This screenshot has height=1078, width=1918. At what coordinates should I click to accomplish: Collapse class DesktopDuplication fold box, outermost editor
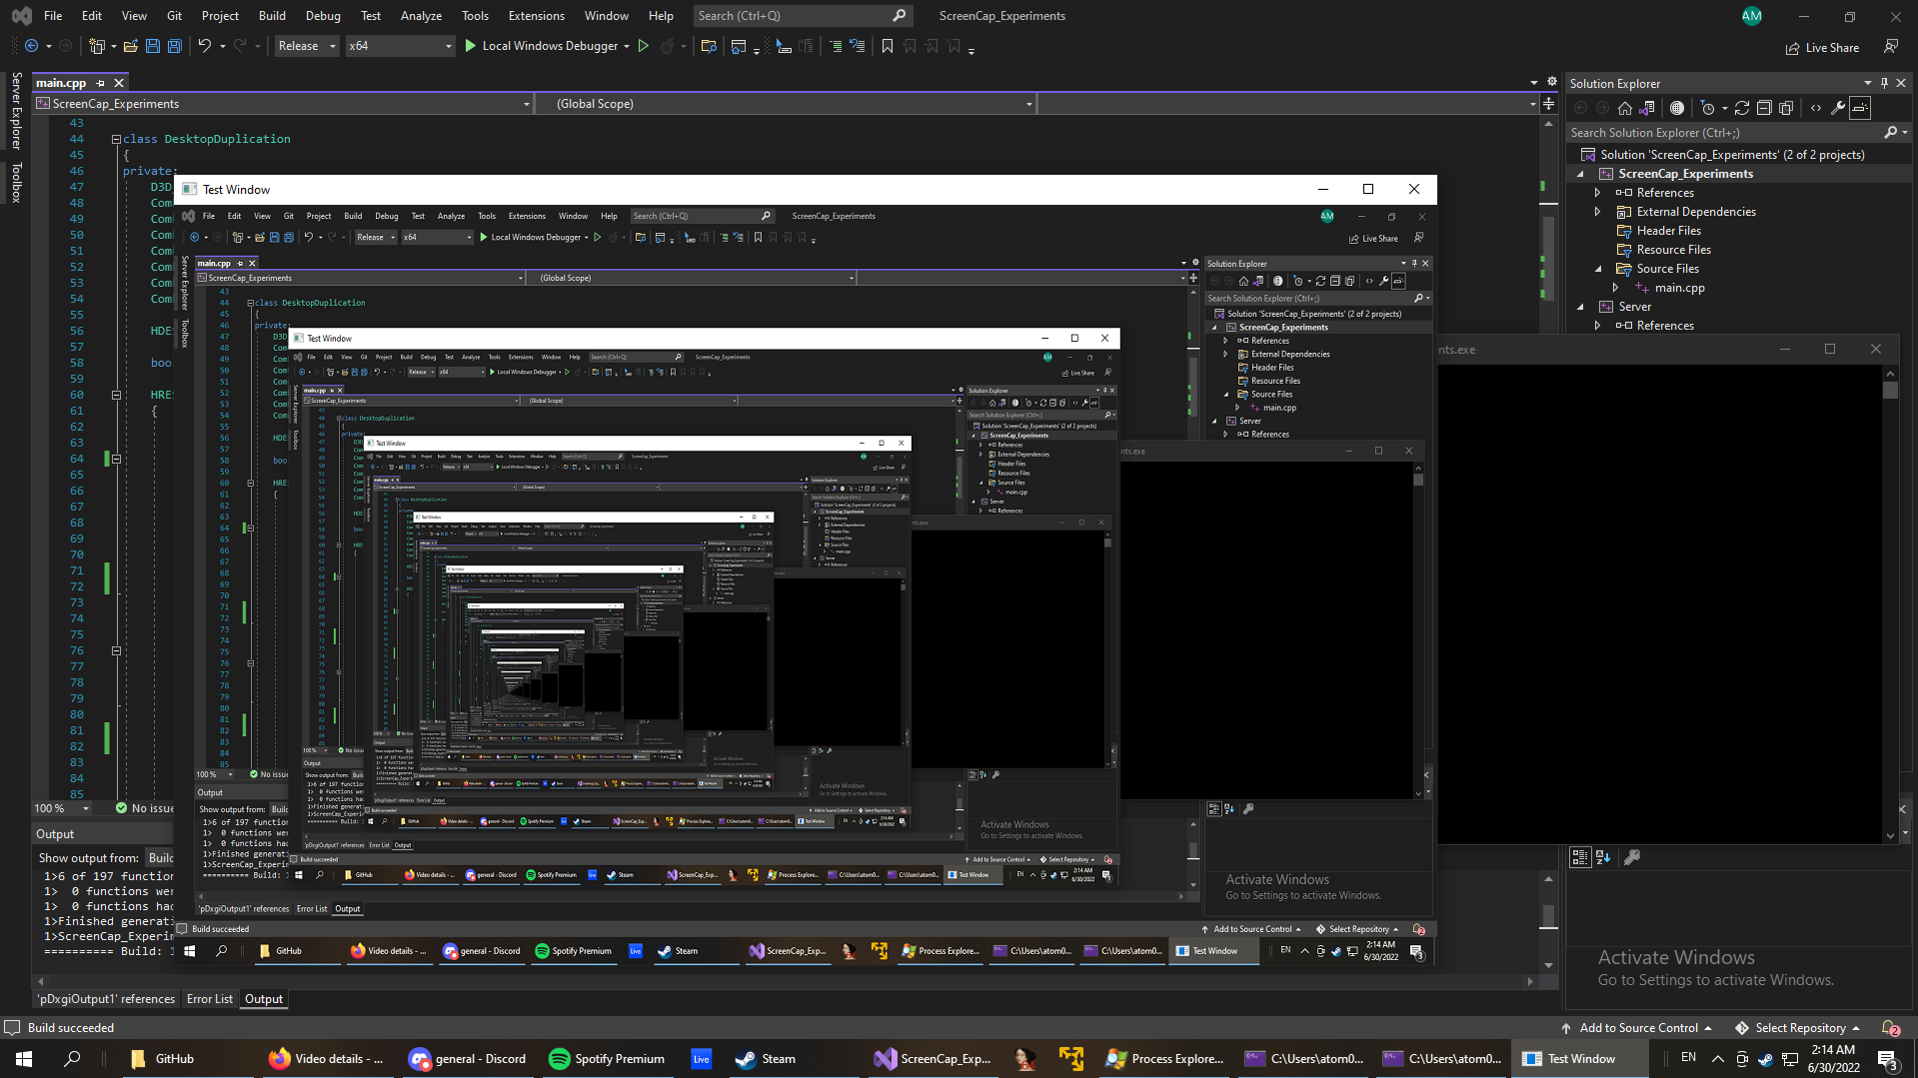116,139
